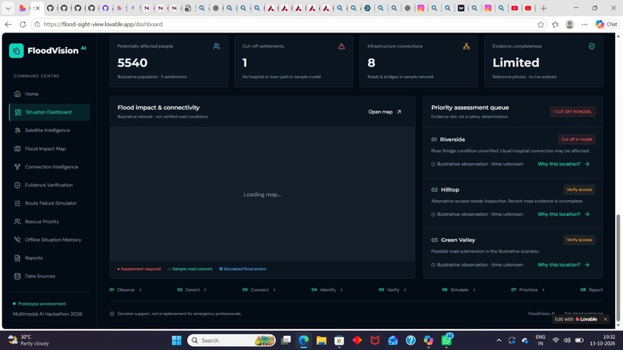Open the browser favorites list icon
This screenshot has width=623, height=350.
coord(555,25)
